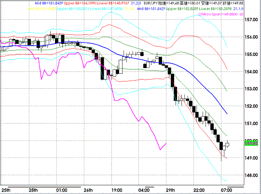The image size is (261, 194).
Task: Click the 149.00 price axis label
Action: [251, 158]
